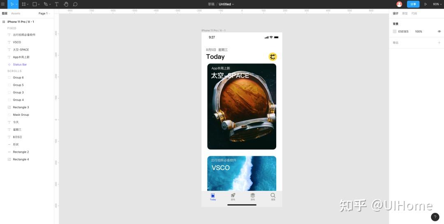Screen dimensions: 444x224
Task: Click the Status Bar component diamond icon
Action: pyautogui.click(x=9, y=64)
